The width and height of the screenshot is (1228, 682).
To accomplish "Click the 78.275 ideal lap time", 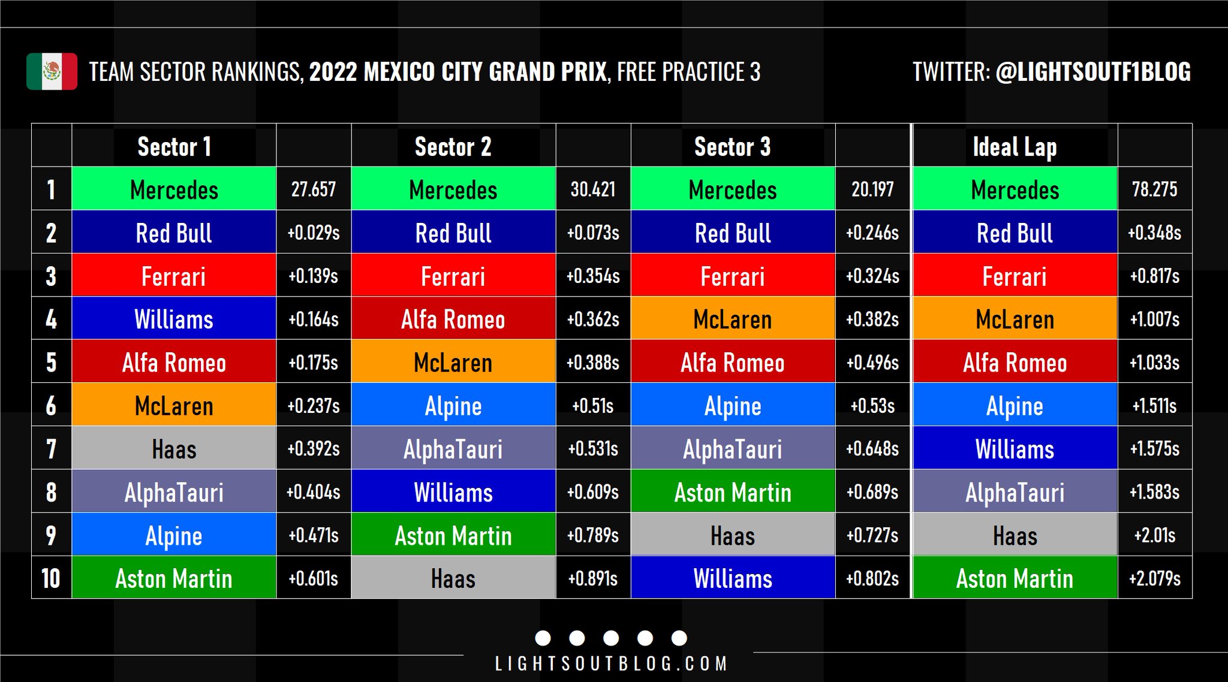I will click(x=1154, y=189).
